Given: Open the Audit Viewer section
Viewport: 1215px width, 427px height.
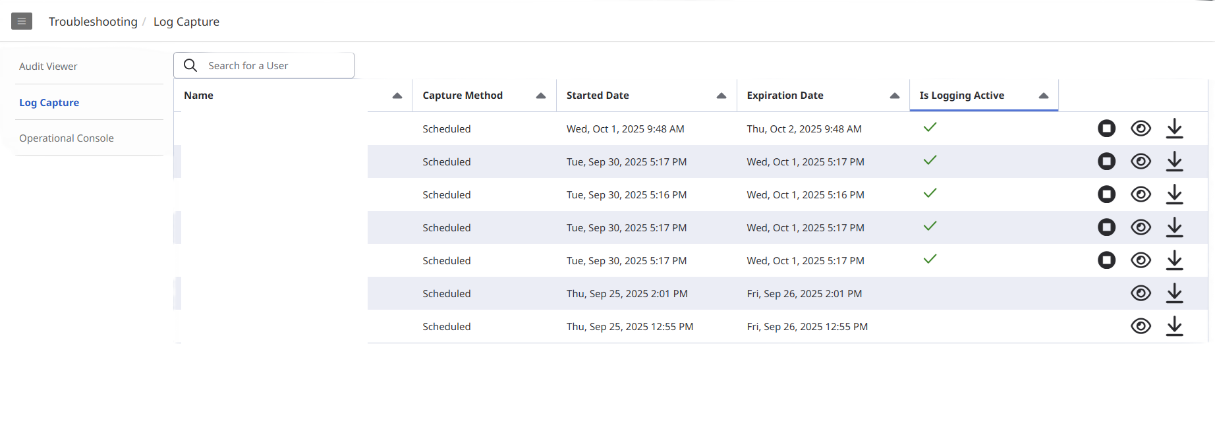Looking at the screenshot, I should (48, 67).
